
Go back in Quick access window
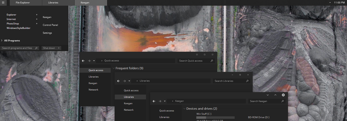83,61
